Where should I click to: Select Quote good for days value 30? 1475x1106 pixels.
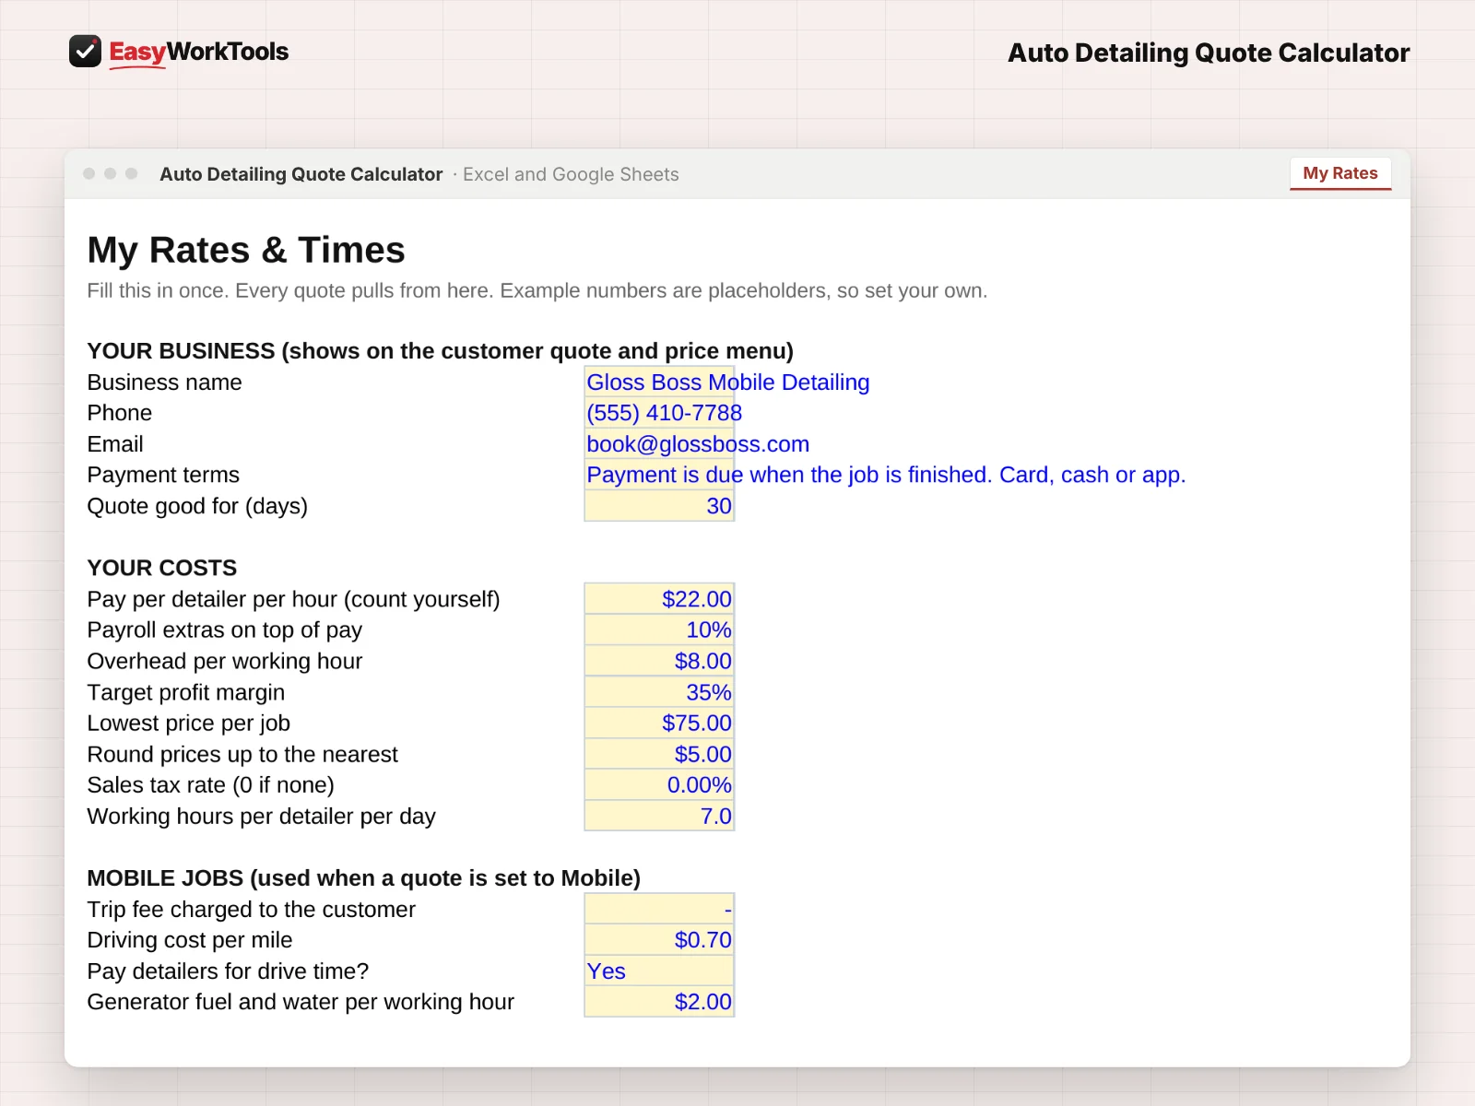click(x=659, y=506)
